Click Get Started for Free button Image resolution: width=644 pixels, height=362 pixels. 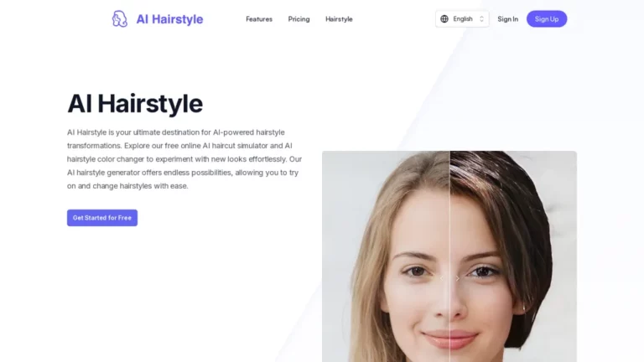tap(102, 218)
